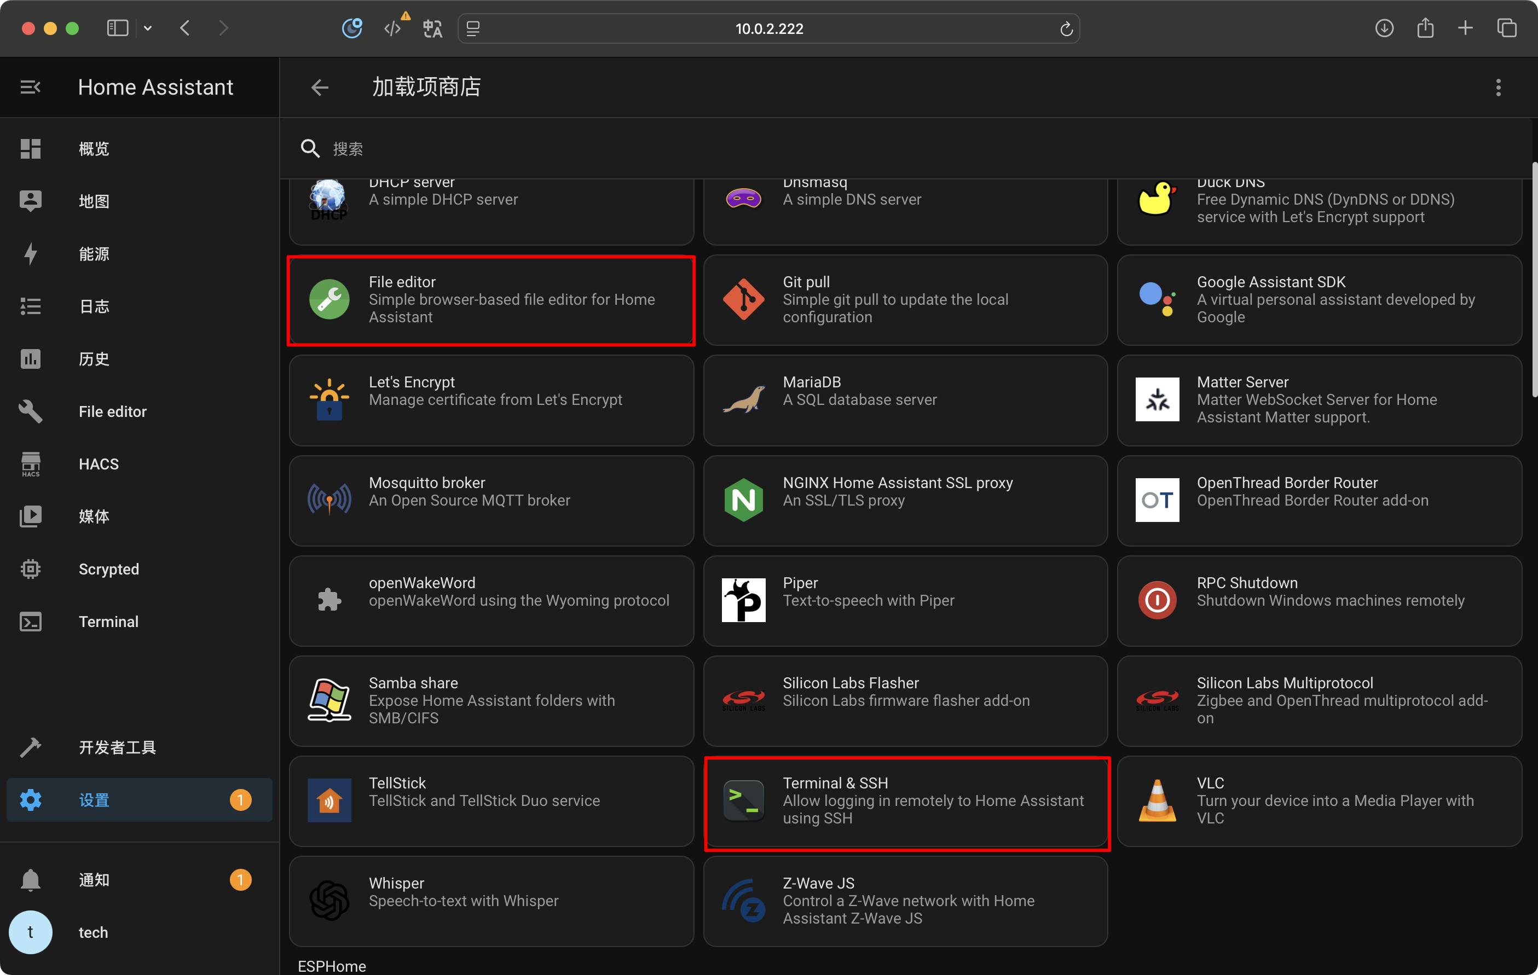1538x975 pixels.
Task: Click the 设置 gear icon
Action: [x=30, y=799]
